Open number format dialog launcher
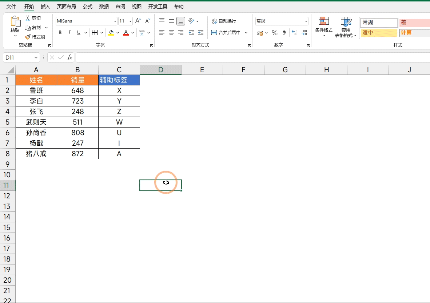Image resolution: width=430 pixels, height=303 pixels. click(x=308, y=46)
